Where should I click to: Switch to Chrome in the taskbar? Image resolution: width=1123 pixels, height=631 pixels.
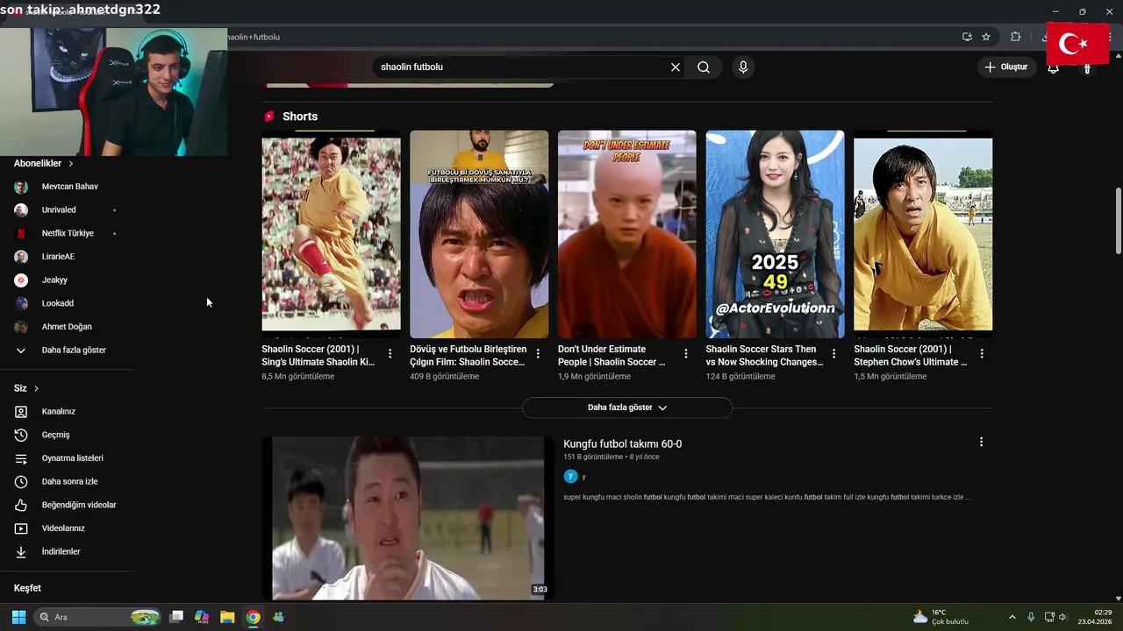point(253,617)
